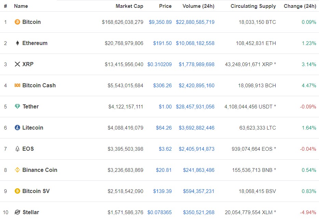The image size is (319, 222).
Task: Open the Stellar name link
Action: (31, 212)
